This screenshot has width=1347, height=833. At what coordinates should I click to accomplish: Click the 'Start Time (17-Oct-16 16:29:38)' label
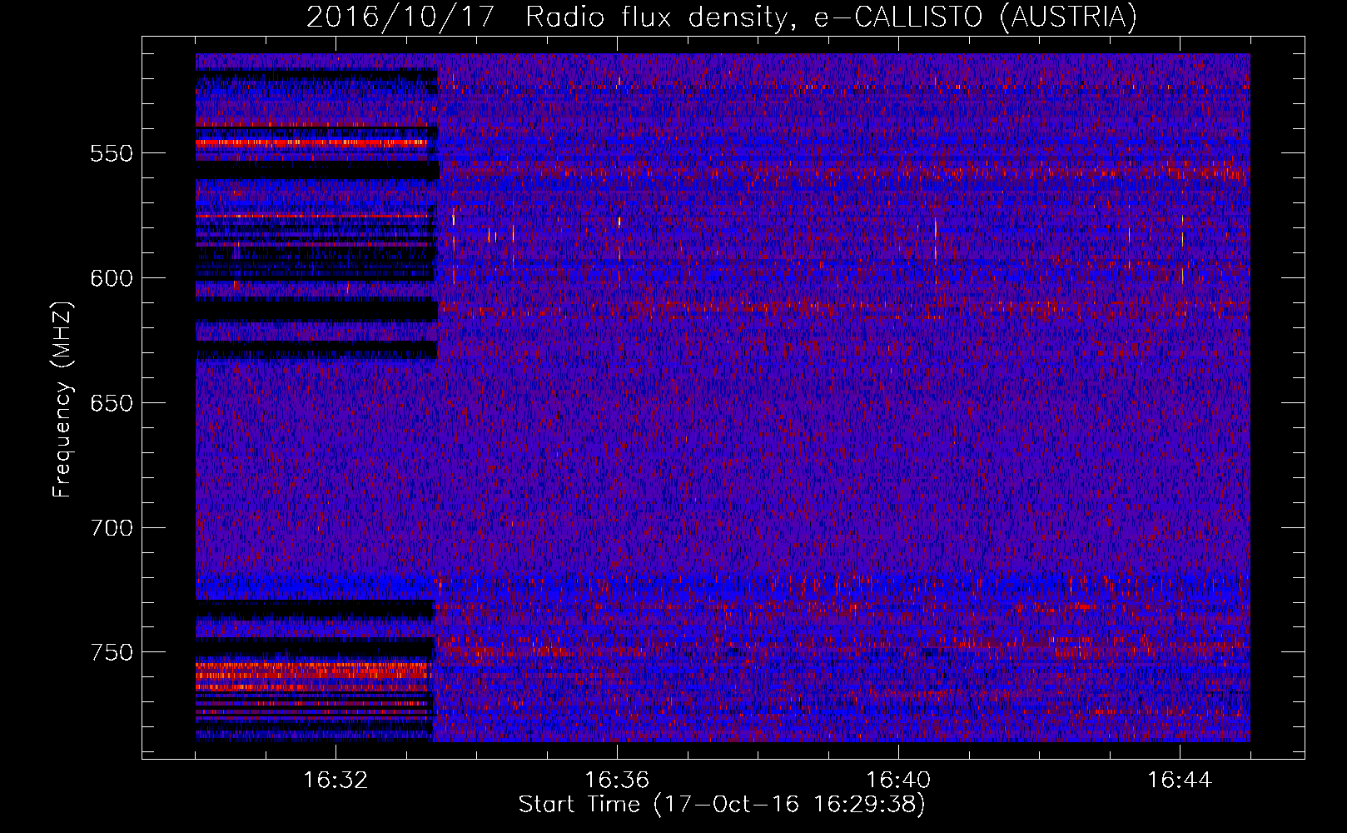point(722,805)
